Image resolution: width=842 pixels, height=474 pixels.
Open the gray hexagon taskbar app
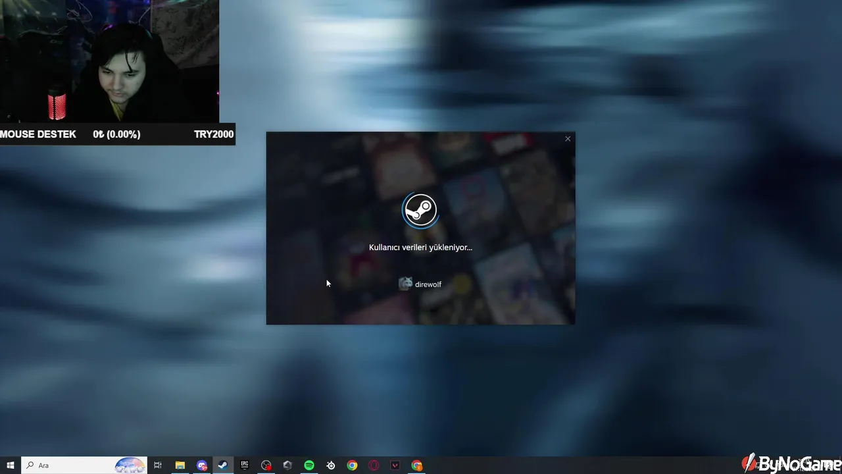pos(287,465)
